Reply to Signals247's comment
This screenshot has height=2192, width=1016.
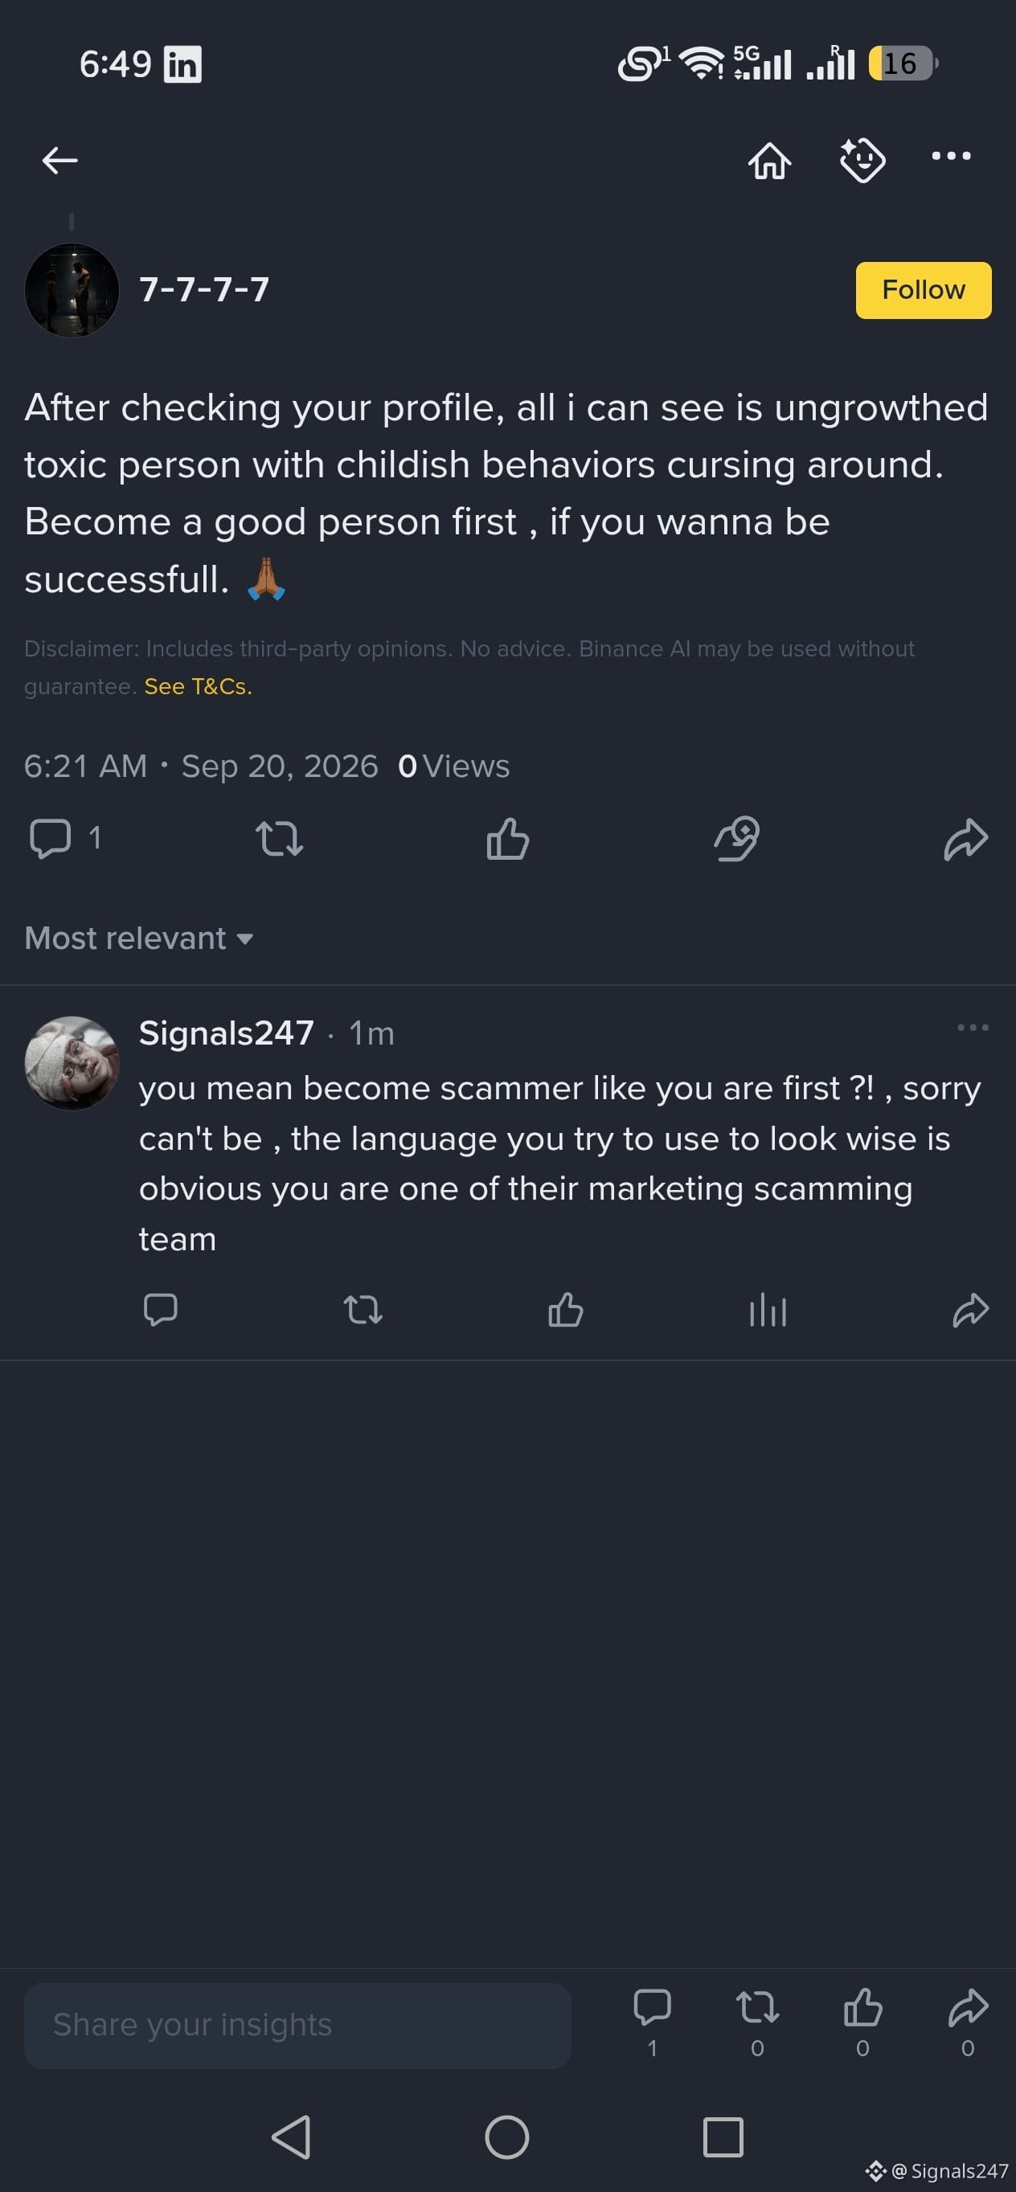161,1310
